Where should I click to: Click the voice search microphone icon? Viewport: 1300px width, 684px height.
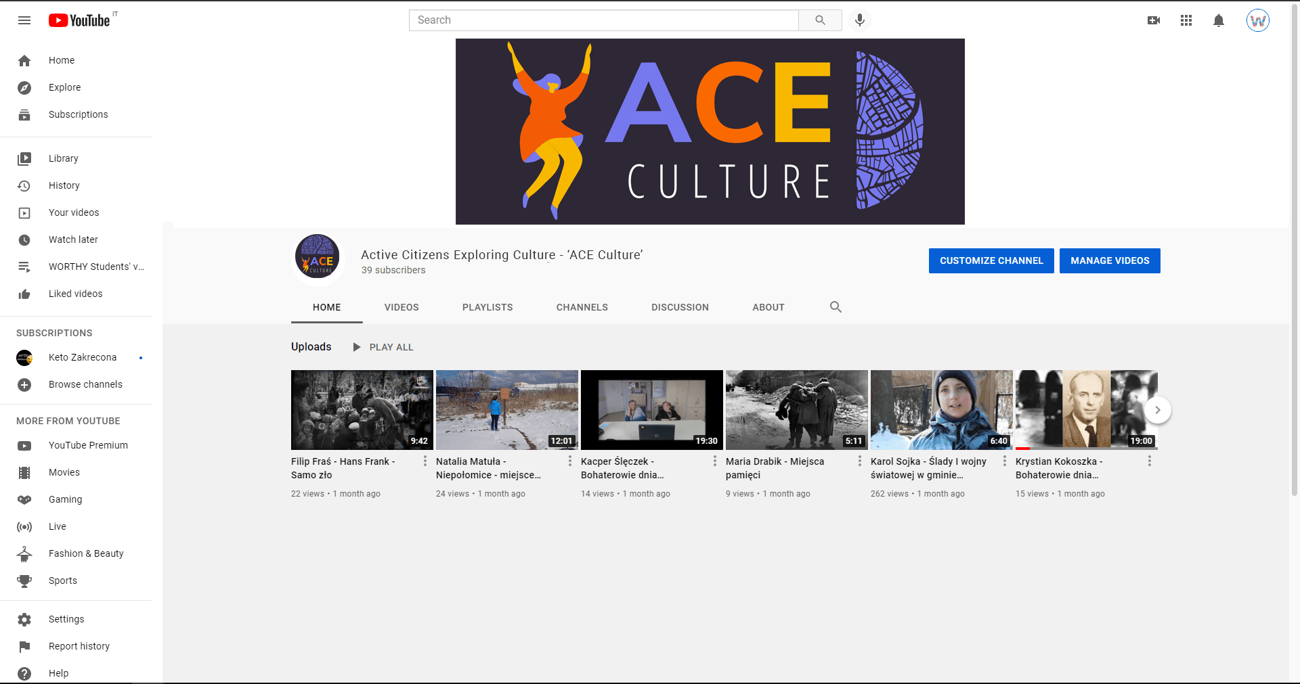point(859,20)
